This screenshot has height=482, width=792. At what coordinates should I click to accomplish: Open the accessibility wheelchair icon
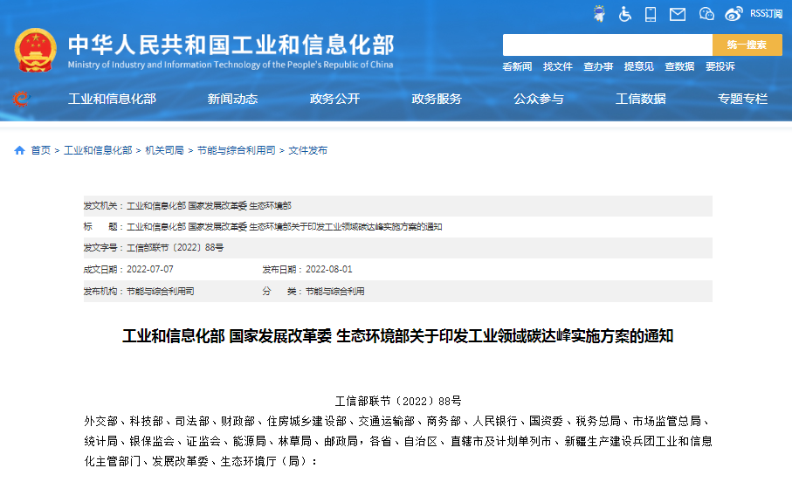click(625, 14)
